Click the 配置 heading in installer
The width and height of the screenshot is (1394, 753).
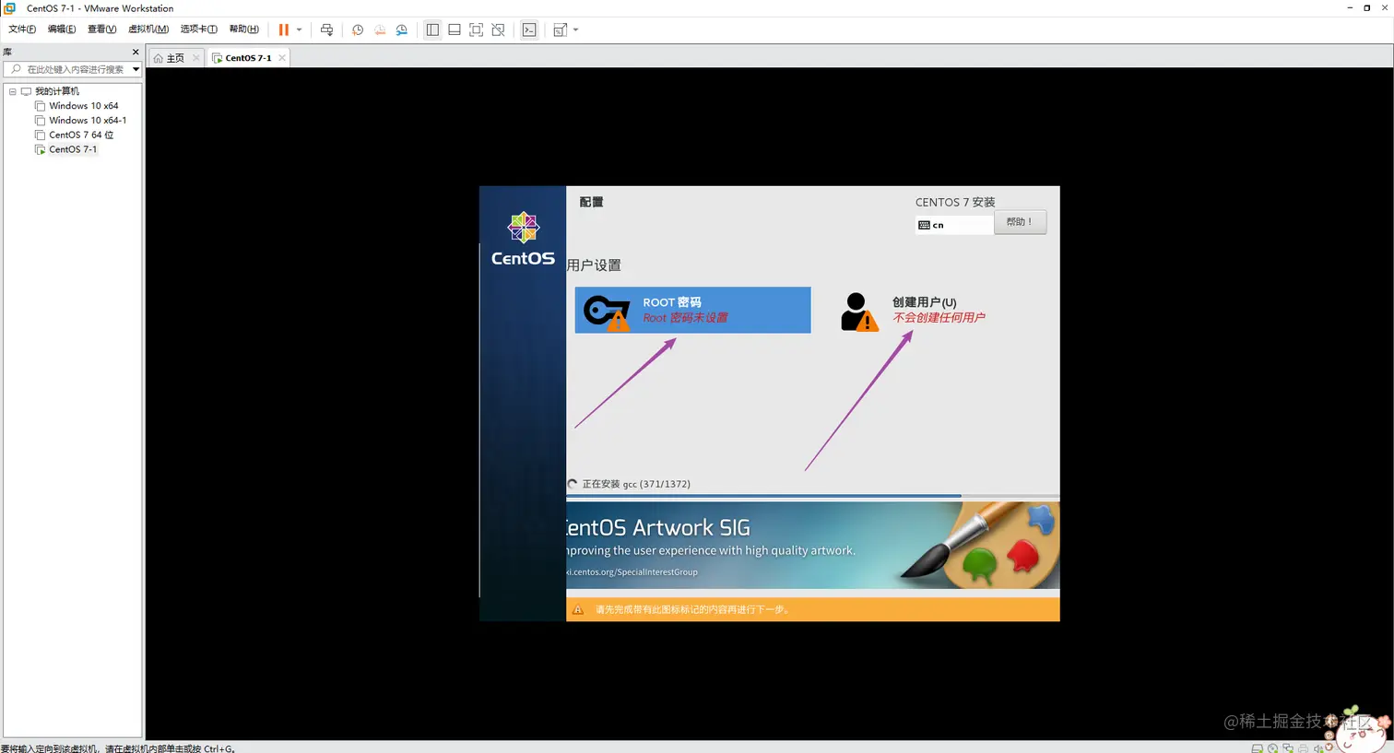point(591,202)
